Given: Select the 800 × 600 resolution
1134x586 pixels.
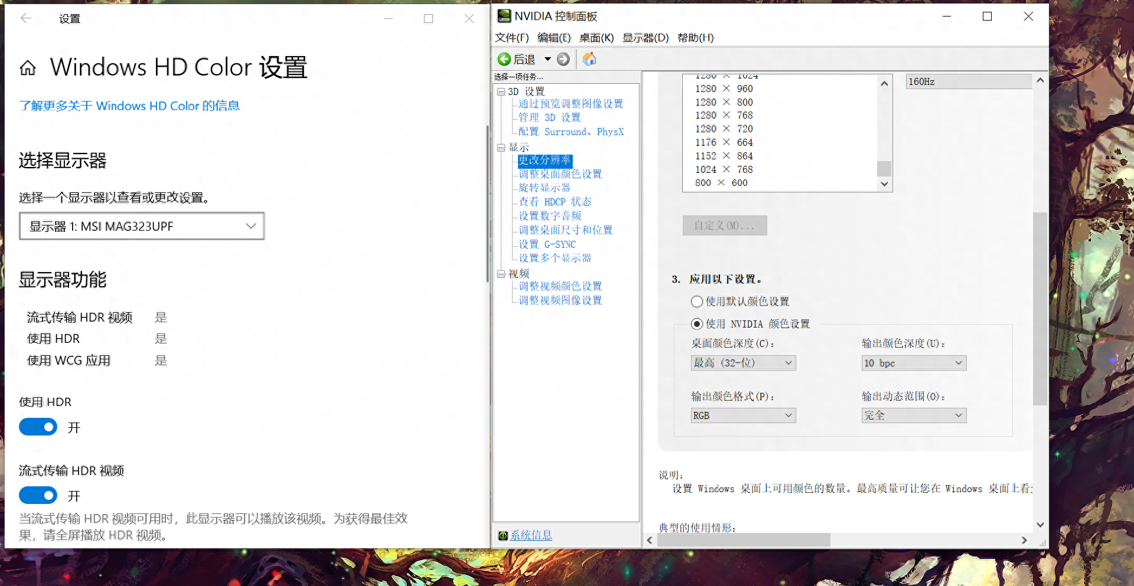Looking at the screenshot, I should pyautogui.click(x=721, y=183).
